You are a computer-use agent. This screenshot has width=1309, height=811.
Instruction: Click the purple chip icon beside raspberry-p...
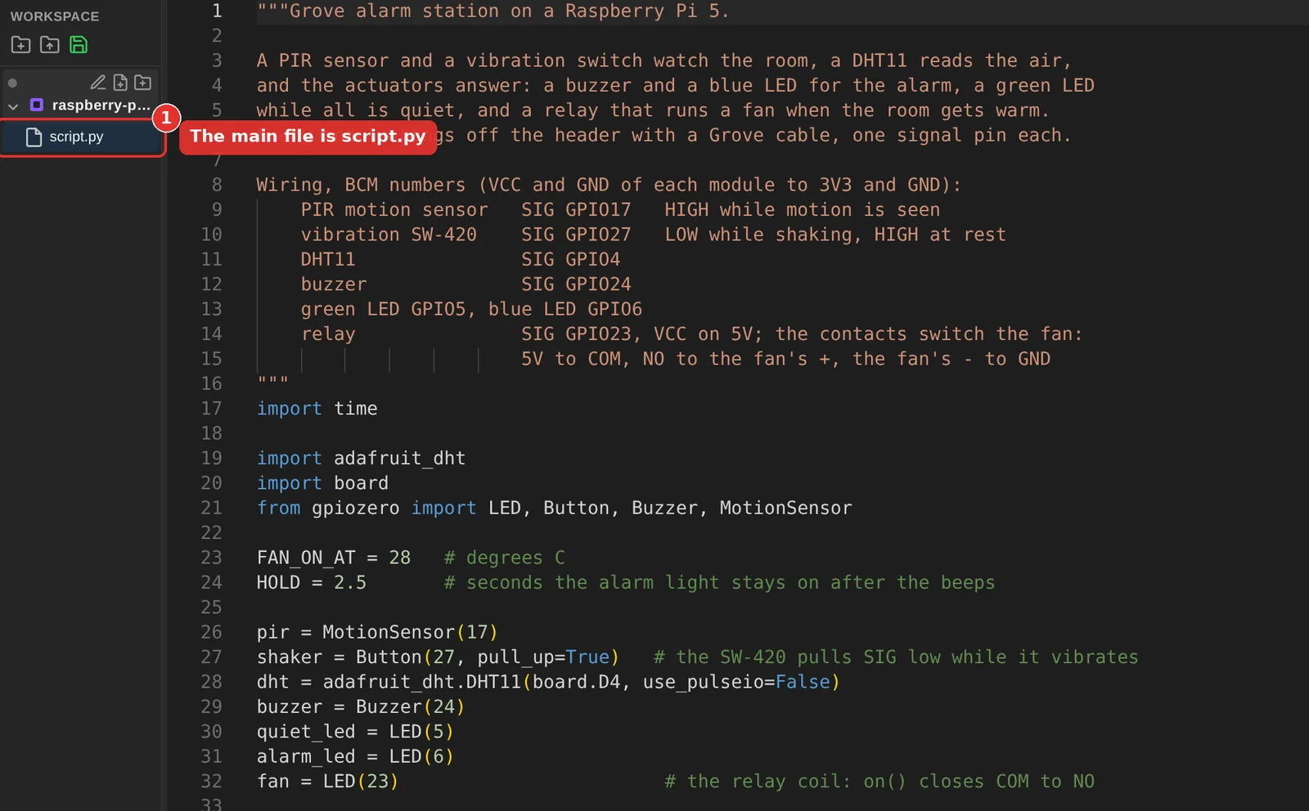(x=37, y=105)
